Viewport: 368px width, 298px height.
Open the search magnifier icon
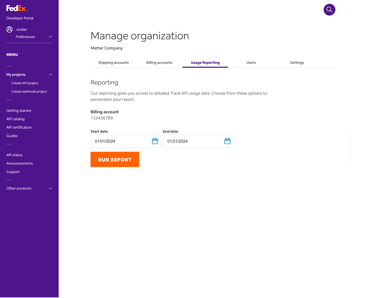[329, 10]
